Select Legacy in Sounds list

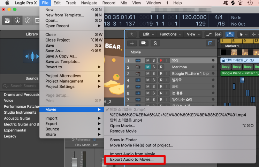(10, 136)
